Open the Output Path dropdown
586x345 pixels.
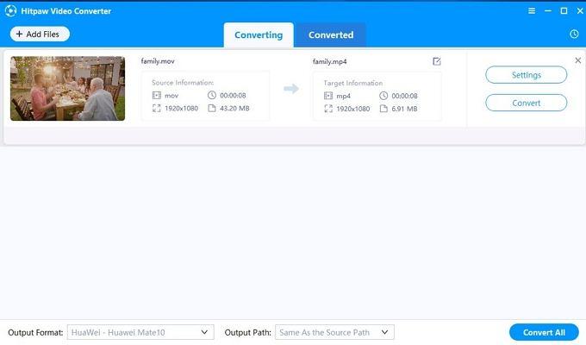[334, 332]
